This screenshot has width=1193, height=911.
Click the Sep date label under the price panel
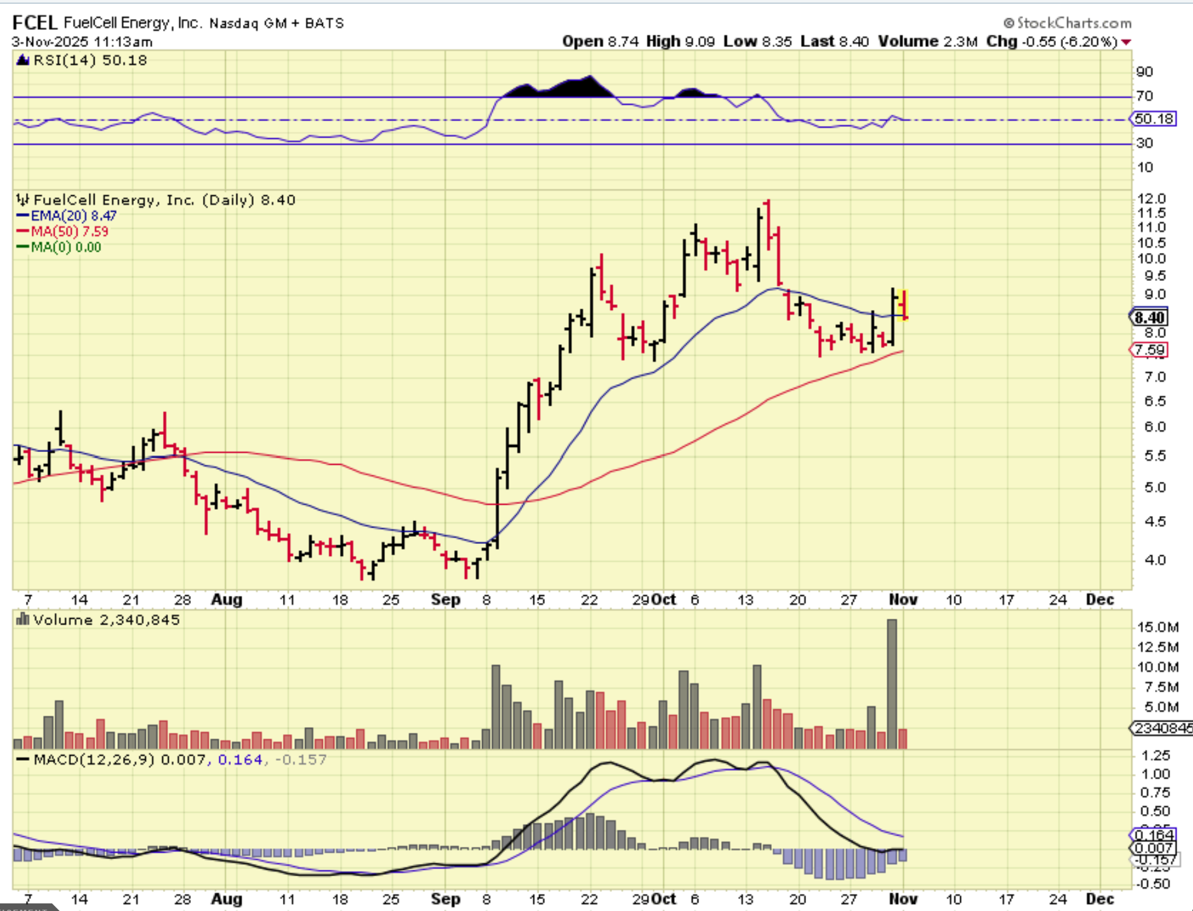(445, 600)
